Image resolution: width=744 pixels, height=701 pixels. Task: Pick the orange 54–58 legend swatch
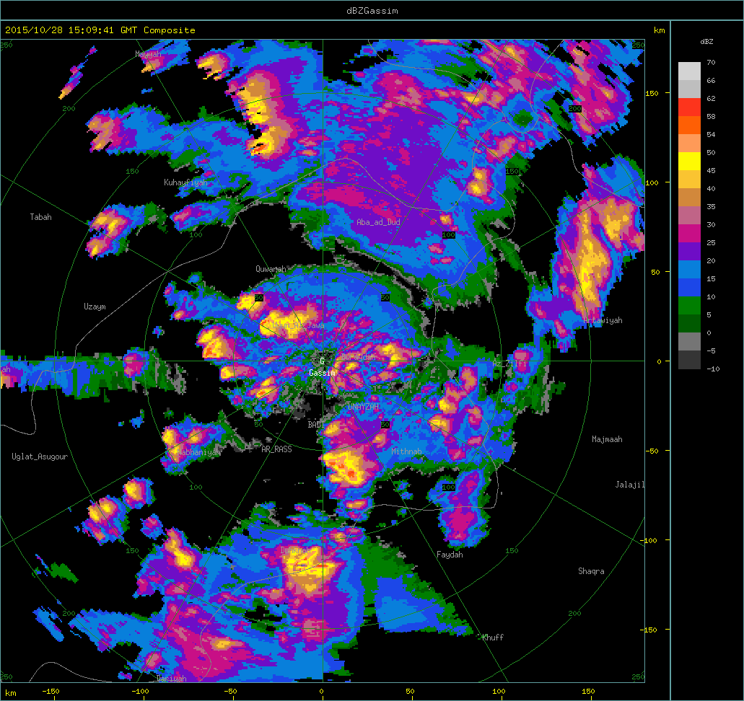coord(689,125)
